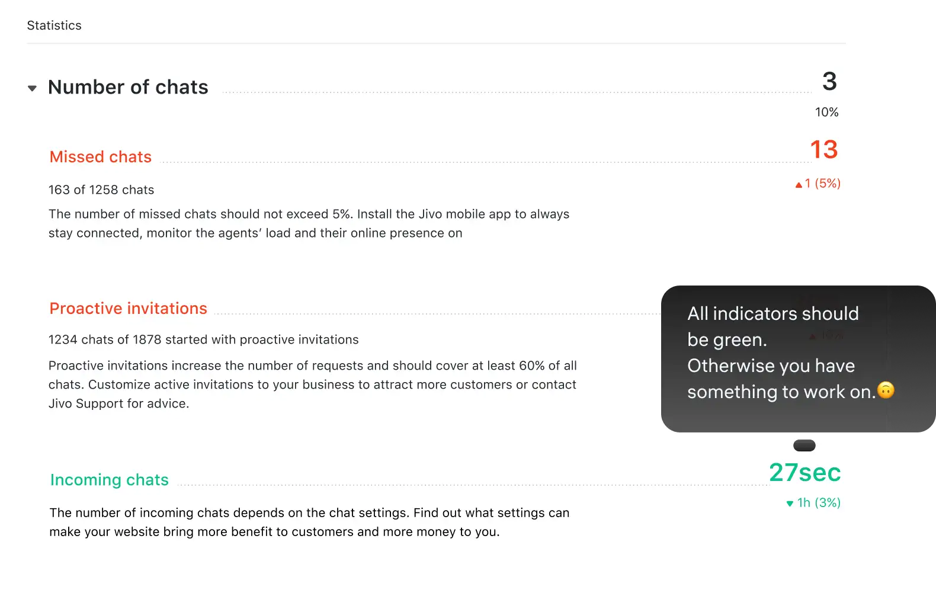Click the Jivo mobile app advice text
The height and width of the screenshot is (590, 936).
(x=309, y=224)
